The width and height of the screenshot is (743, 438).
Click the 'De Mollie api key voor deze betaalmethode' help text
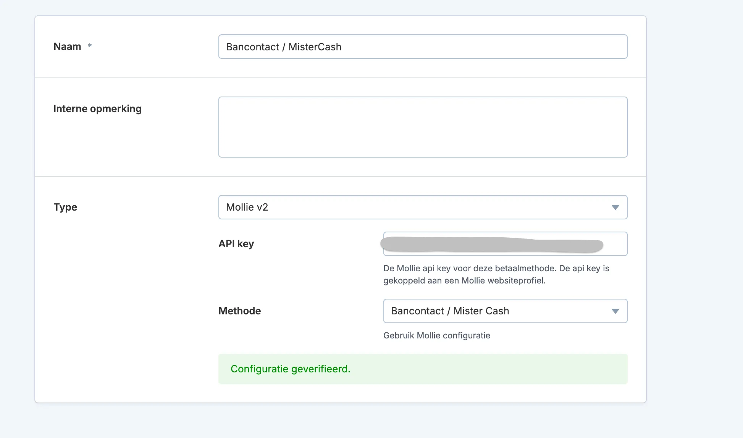tap(496, 274)
